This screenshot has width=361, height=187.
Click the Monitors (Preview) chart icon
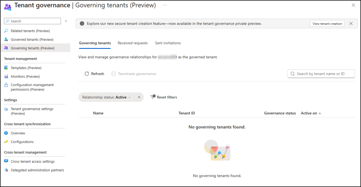pyautogui.click(x=6, y=76)
